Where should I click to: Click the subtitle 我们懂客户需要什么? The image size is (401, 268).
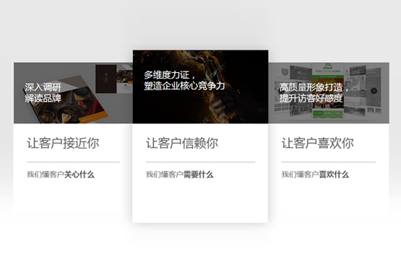tap(179, 175)
